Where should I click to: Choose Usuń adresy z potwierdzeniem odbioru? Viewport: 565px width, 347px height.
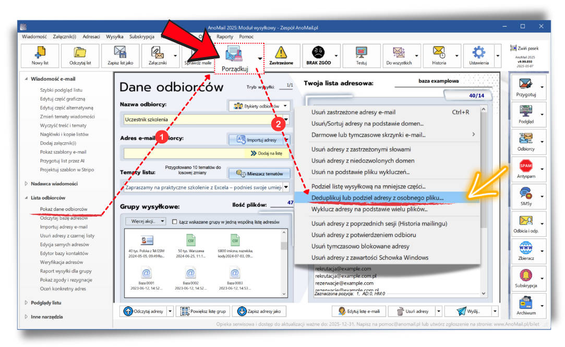(x=388, y=235)
